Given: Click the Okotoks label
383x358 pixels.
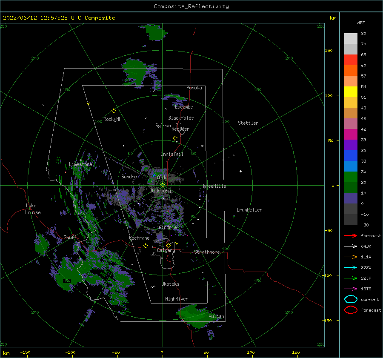Looking at the screenshot, I should pos(170,284).
